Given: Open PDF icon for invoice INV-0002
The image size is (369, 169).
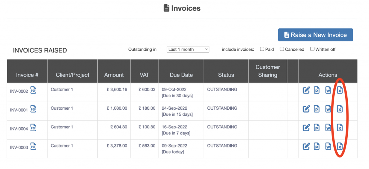Looking at the screenshot, I should [33, 90].
